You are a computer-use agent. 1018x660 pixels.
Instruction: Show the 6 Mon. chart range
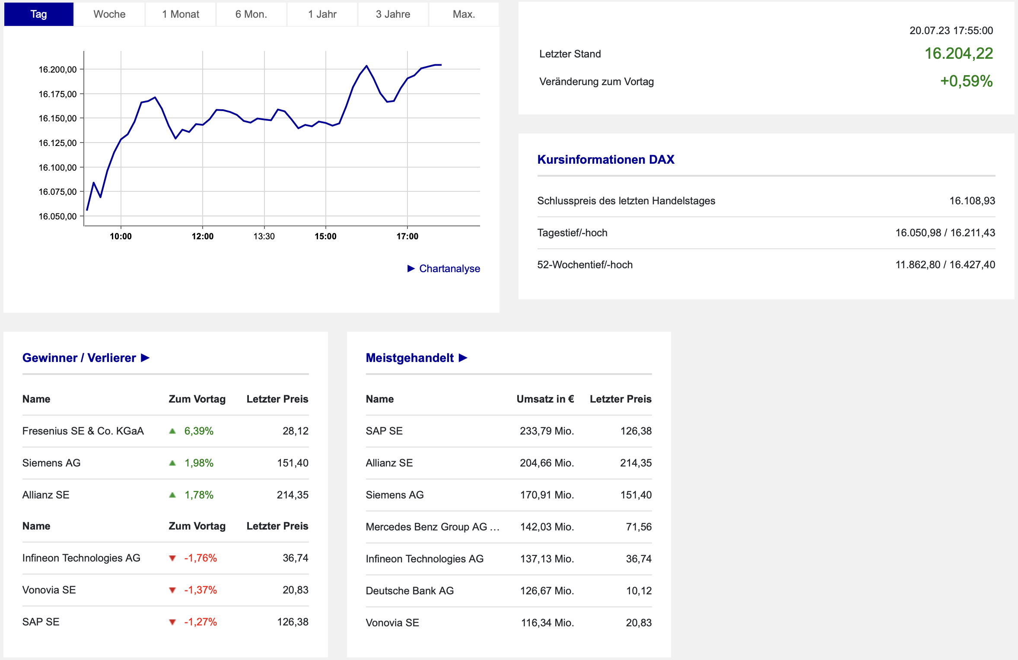[251, 14]
